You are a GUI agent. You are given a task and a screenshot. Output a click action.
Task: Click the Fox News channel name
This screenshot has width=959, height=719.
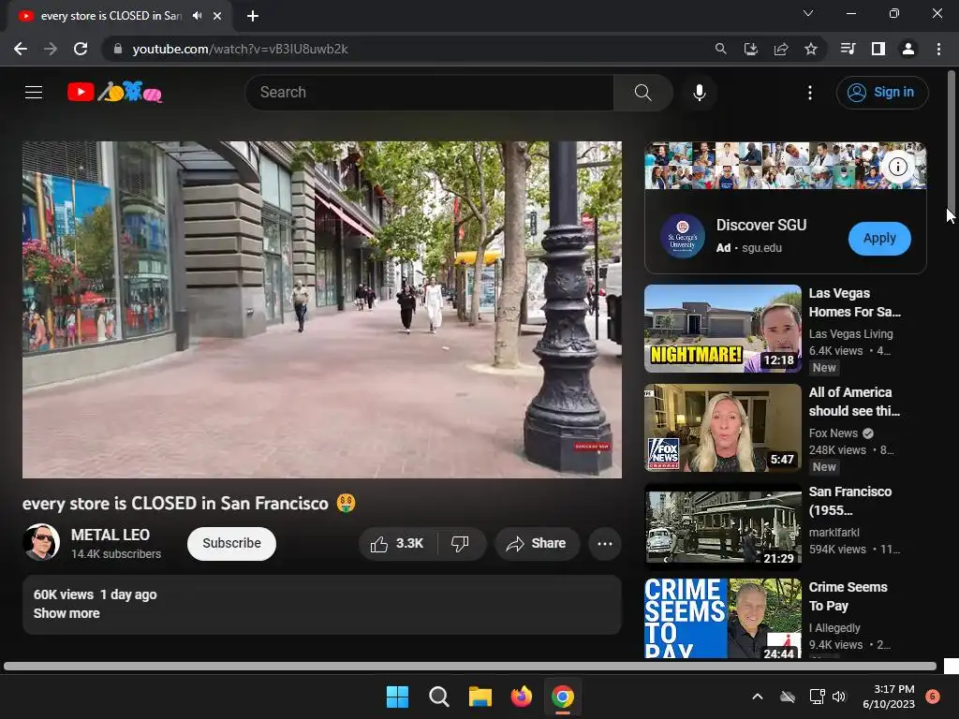(833, 433)
